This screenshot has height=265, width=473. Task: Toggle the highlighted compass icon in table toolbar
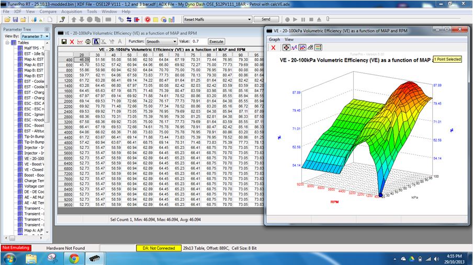96,42
